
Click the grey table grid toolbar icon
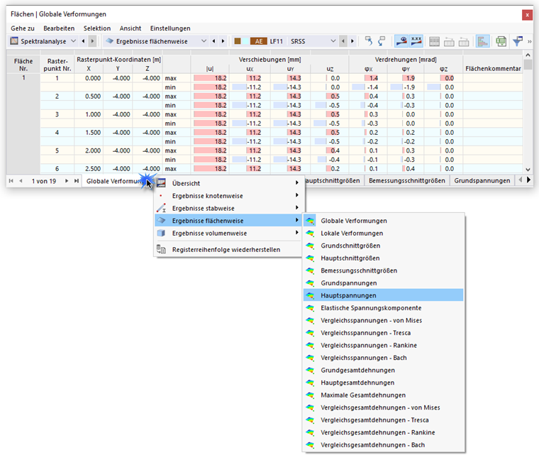click(x=435, y=42)
